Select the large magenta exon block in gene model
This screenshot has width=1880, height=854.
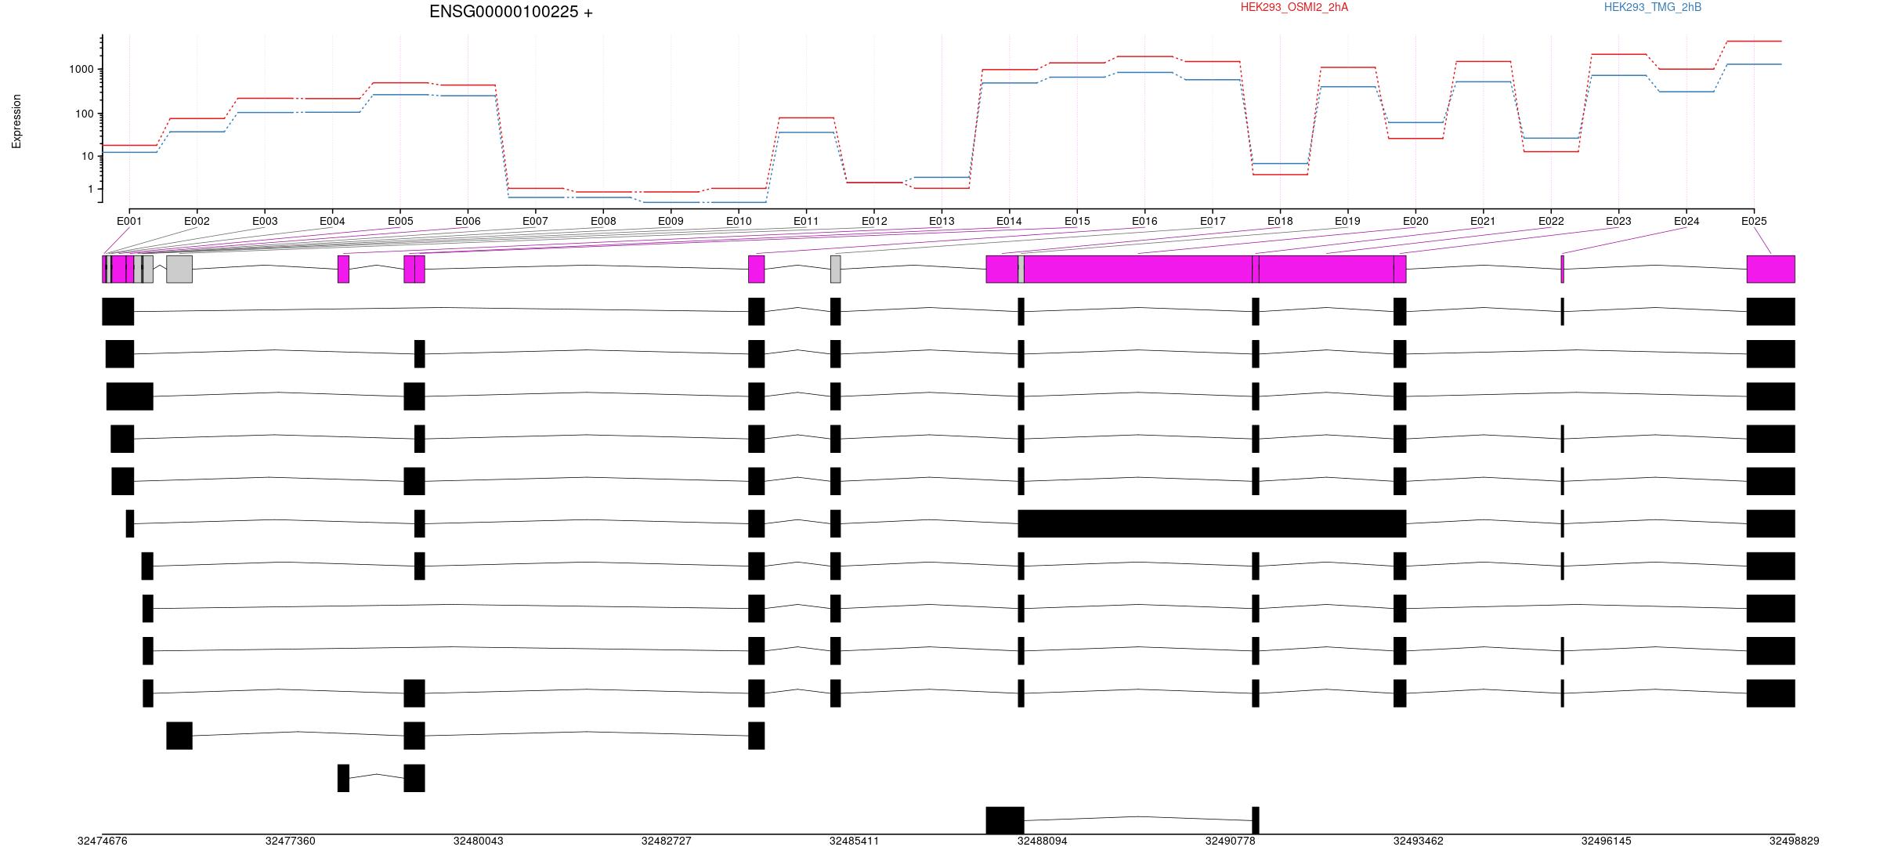pyautogui.click(x=1138, y=269)
